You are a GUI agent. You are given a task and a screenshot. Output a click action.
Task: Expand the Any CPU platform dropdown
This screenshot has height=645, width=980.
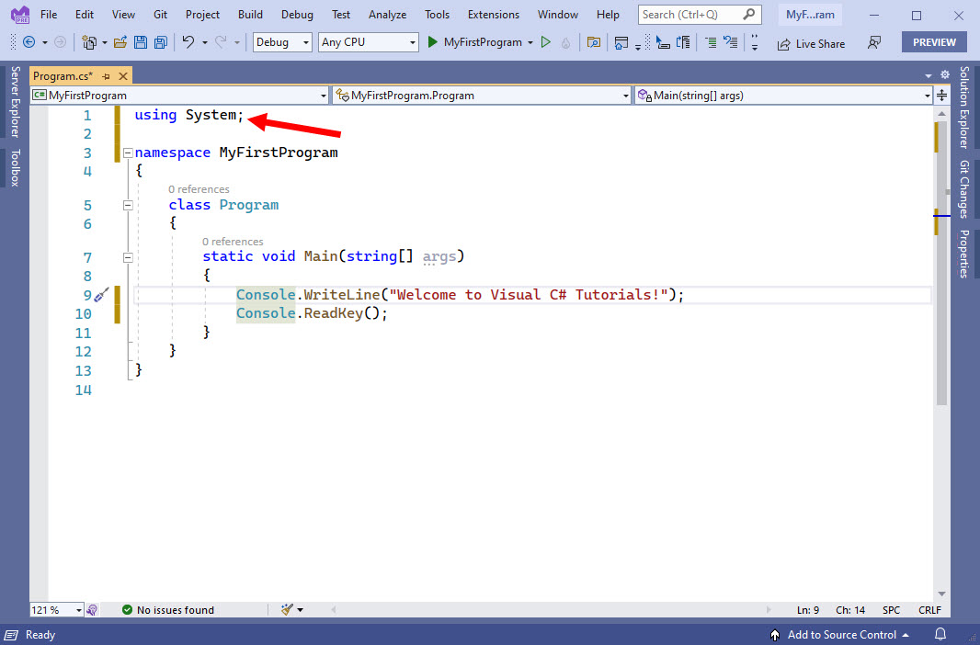368,42
